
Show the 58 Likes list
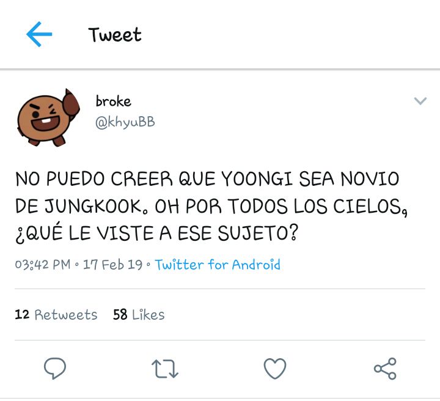(139, 315)
